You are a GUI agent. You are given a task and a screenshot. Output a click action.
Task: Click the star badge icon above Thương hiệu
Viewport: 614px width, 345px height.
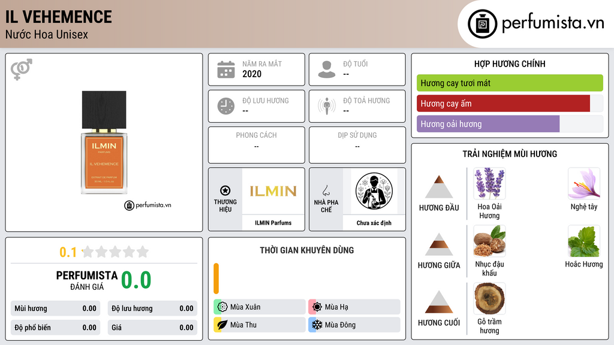click(x=225, y=190)
